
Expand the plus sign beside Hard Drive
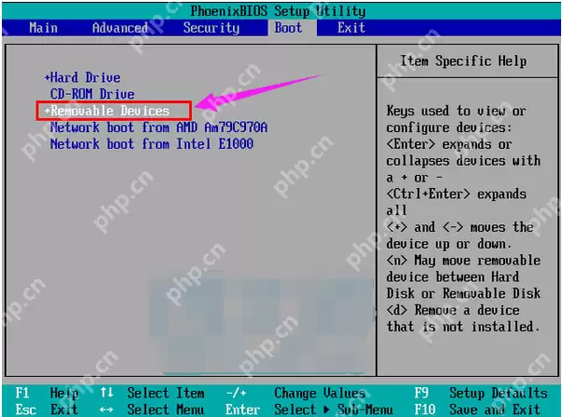pos(47,77)
